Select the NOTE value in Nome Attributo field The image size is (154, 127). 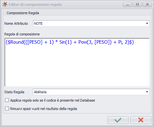point(38,23)
